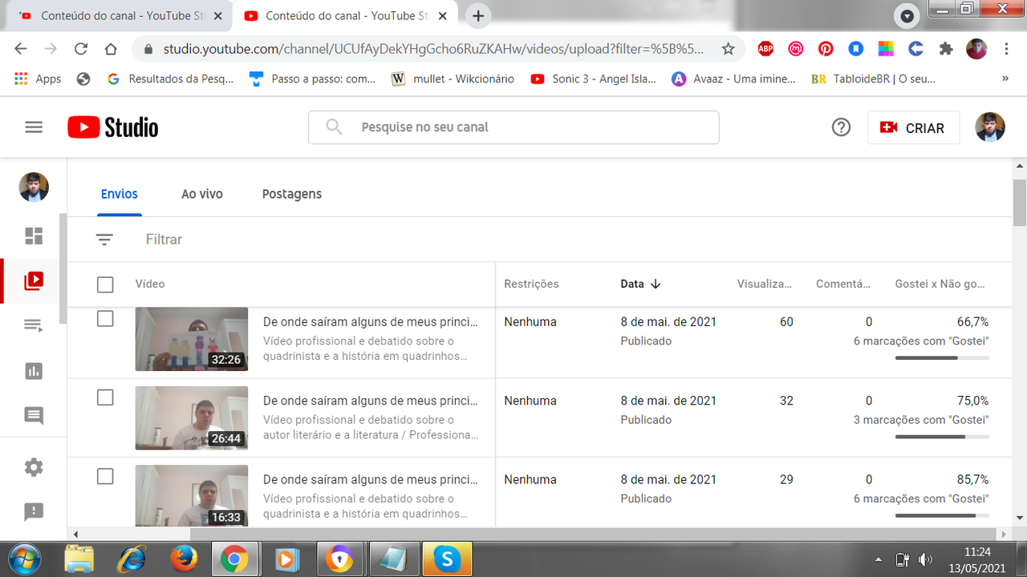Image resolution: width=1027 pixels, height=577 pixels.
Task: Switch to the Postagens tab
Action: click(291, 193)
